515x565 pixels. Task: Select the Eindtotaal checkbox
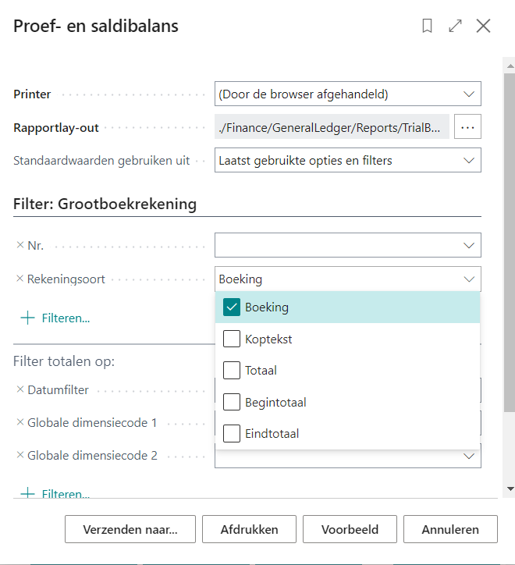(x=231, y=434)
